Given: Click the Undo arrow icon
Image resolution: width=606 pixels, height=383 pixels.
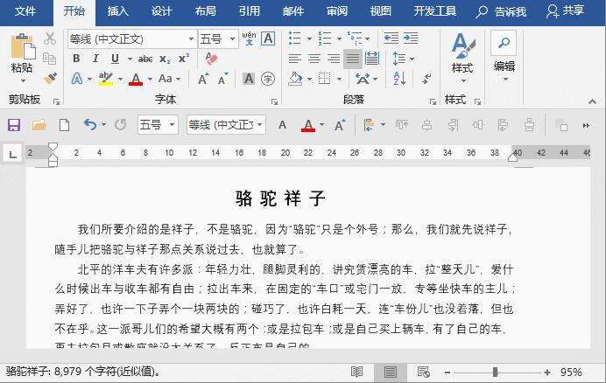Looking at the screenshot, I should coord(89,125).
